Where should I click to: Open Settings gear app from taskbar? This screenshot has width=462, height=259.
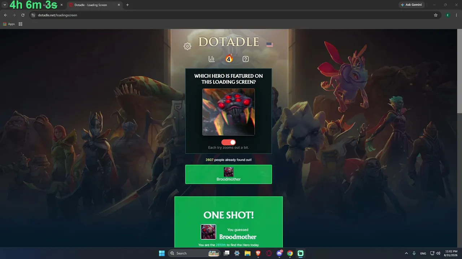point(237,253)
